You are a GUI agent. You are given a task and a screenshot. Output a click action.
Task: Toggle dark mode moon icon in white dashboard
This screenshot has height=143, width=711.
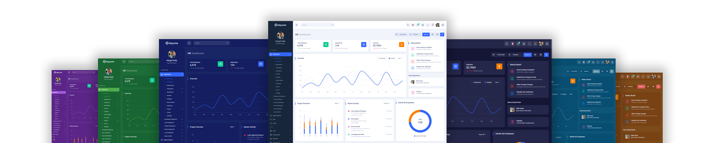[x=408, y=25]
